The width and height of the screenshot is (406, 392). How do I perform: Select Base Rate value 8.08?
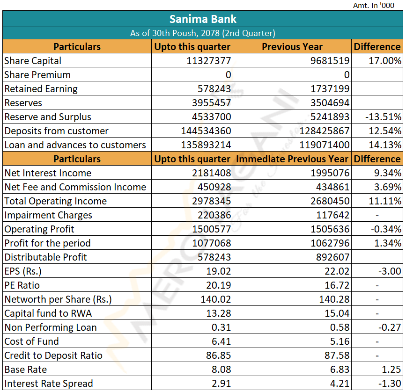click(x=221, y=370)
